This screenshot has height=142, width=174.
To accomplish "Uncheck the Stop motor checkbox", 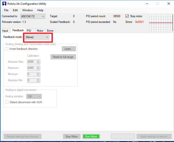I will point(127,16).
